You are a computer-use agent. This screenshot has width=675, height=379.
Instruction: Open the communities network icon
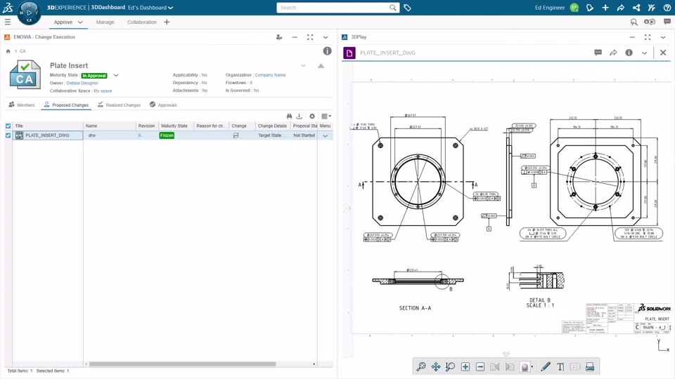[636, 8]
